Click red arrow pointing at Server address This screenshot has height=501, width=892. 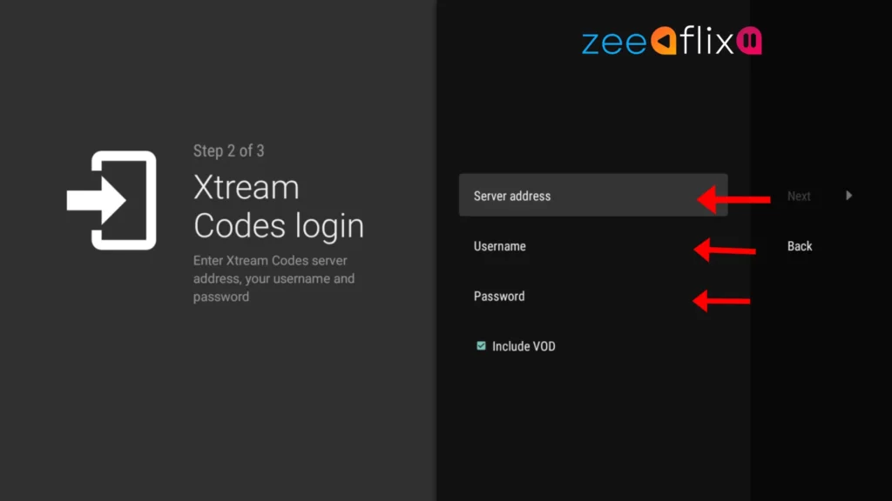[x=733, y=199]
